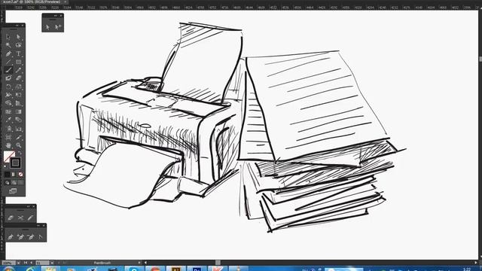
Task: Go to previous artboard button
Action: pyautogui.click(x=31, y=263)
